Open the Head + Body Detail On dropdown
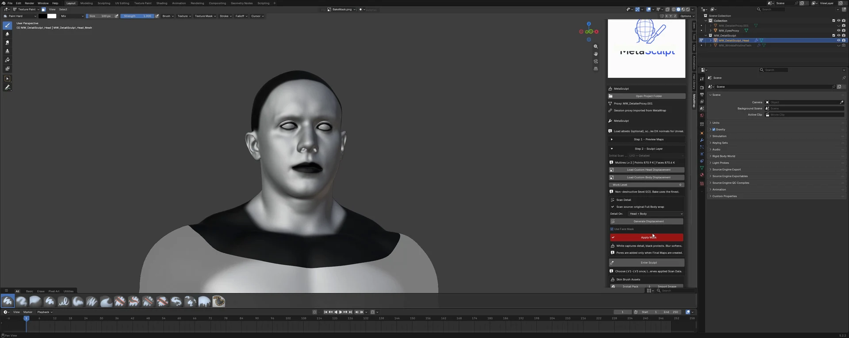The width and height of the screenshot is (849, 338). pyautogui.click(x=656, y=214)
